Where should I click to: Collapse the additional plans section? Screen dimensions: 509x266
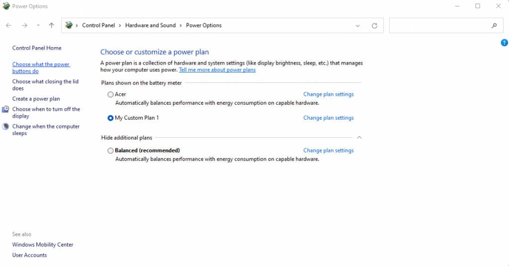click(x=359, y=137)
